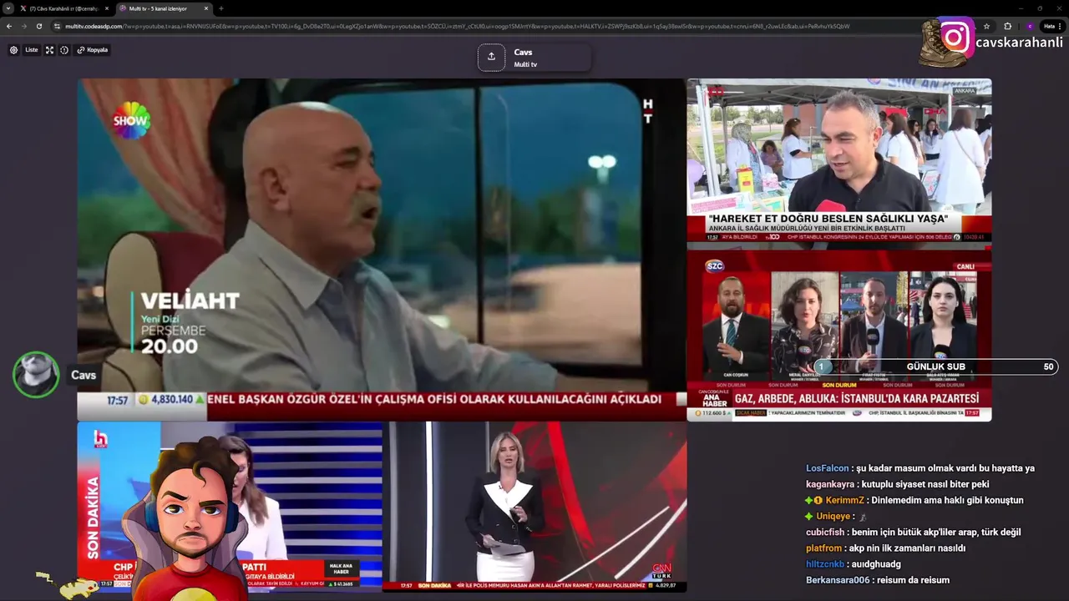Open the info circle icon next to Kopyala
The width and height of the screenshot is (1069, 601).
tap(64, 50)
